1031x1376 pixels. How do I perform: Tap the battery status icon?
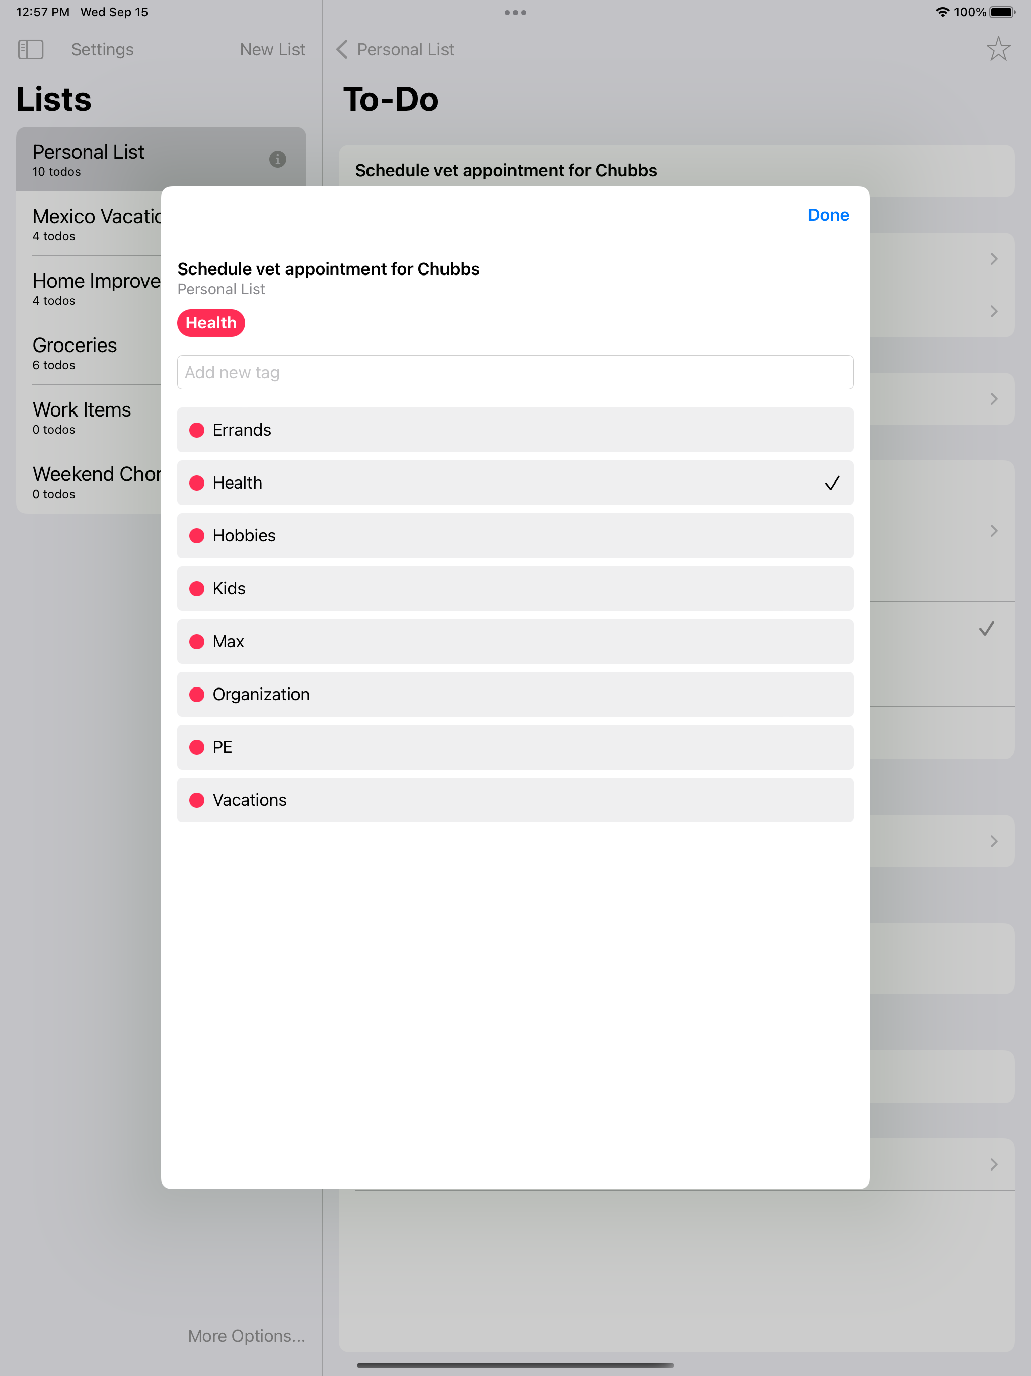[x=1002, y=13]
